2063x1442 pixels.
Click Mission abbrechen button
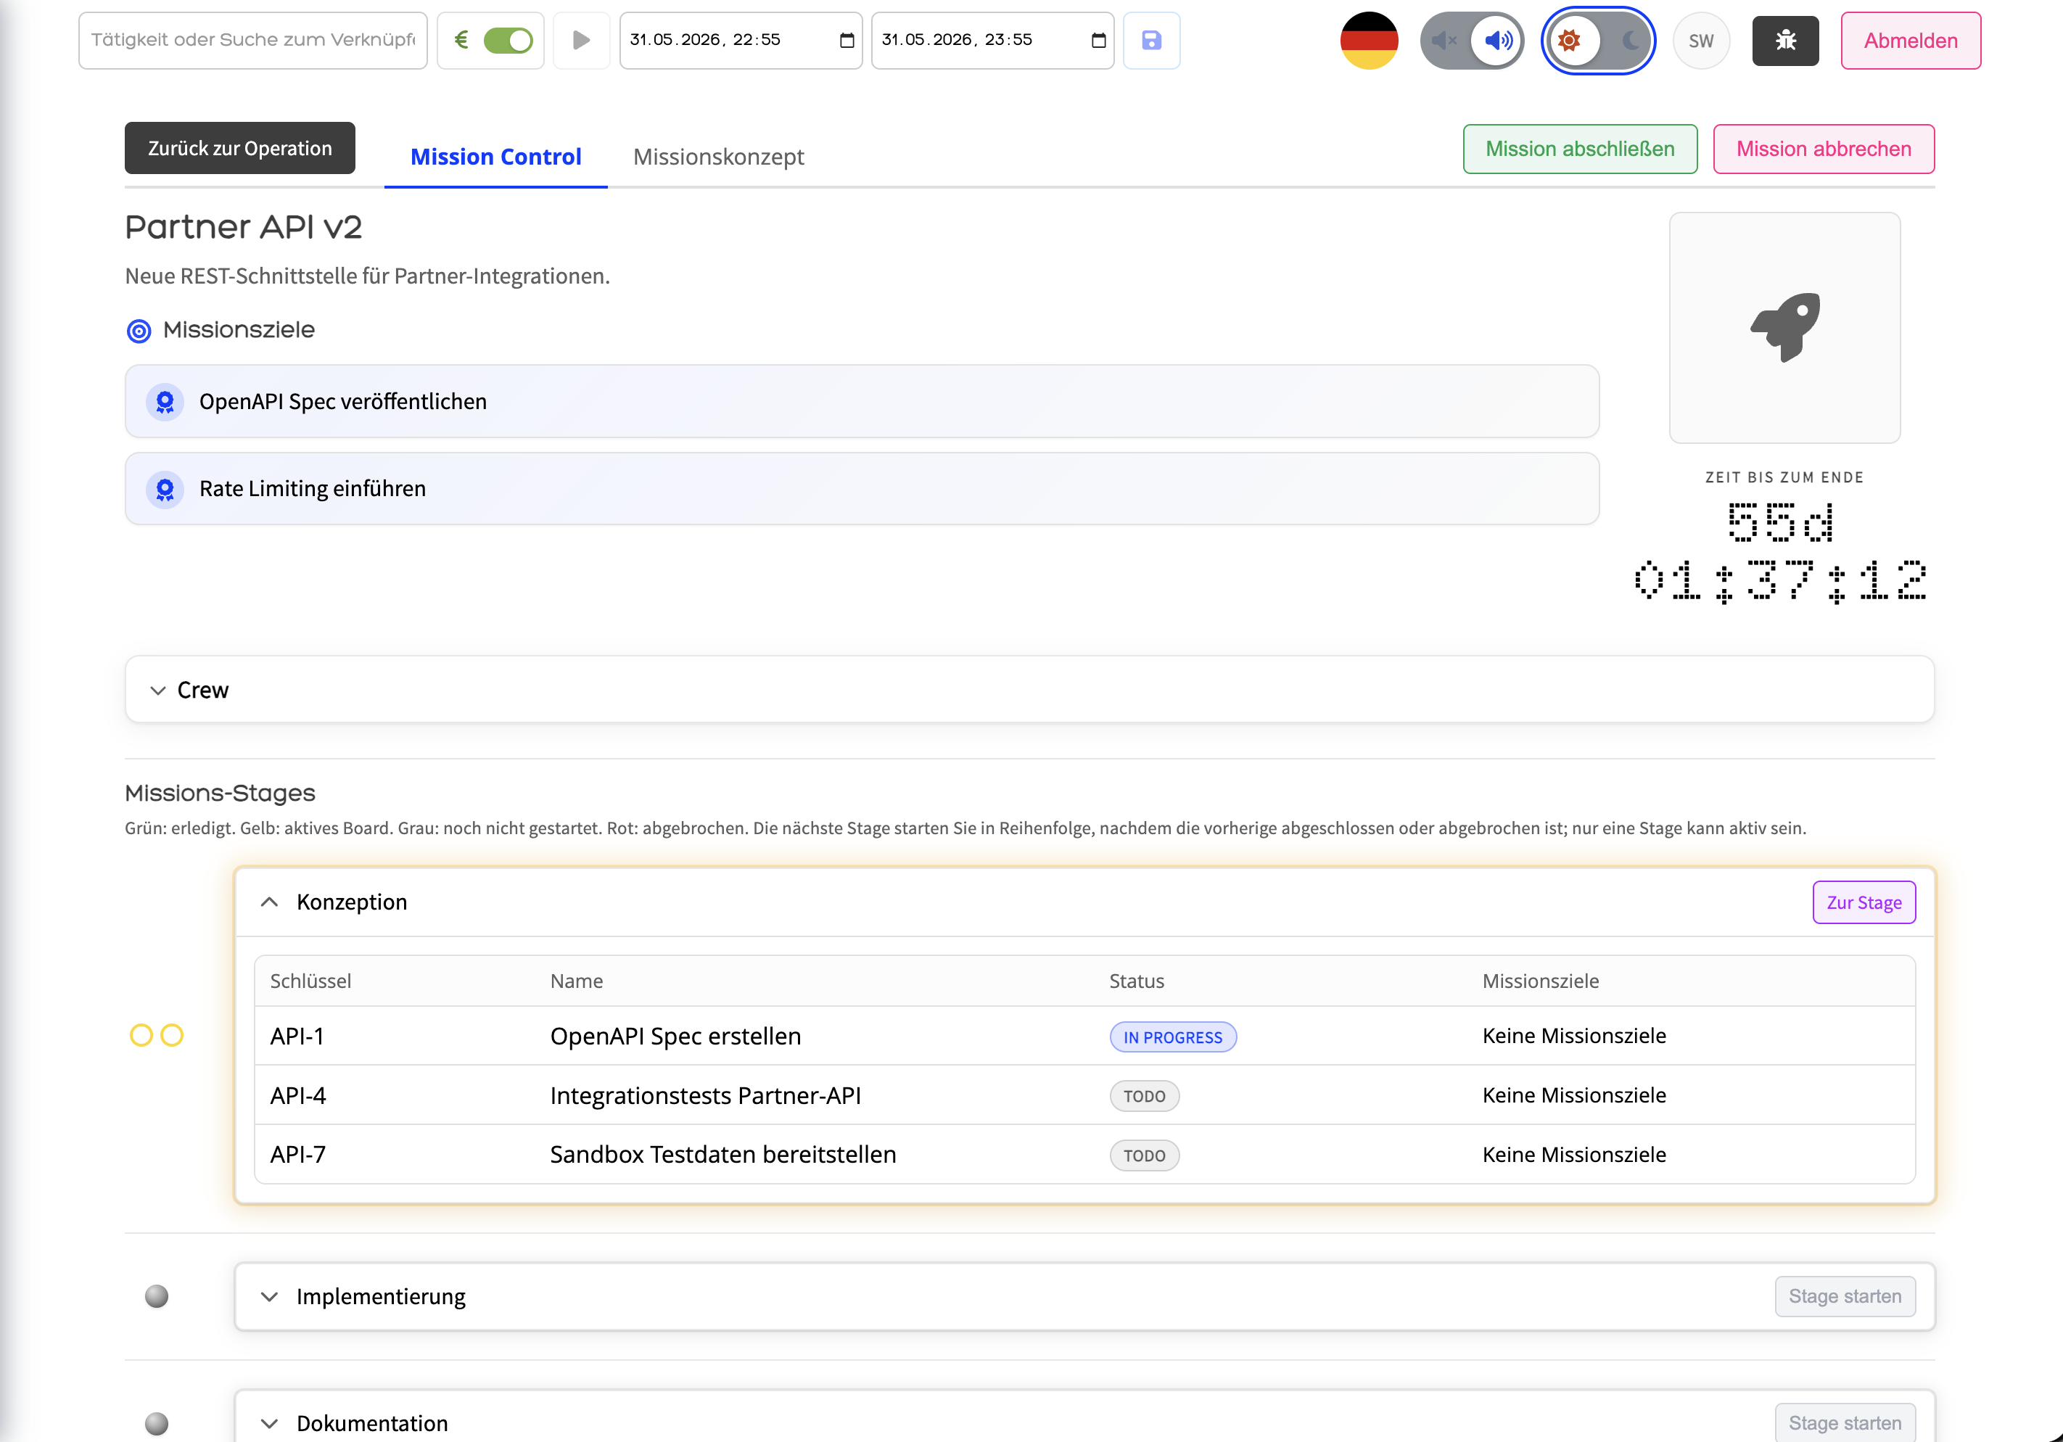coord(1823,149)
